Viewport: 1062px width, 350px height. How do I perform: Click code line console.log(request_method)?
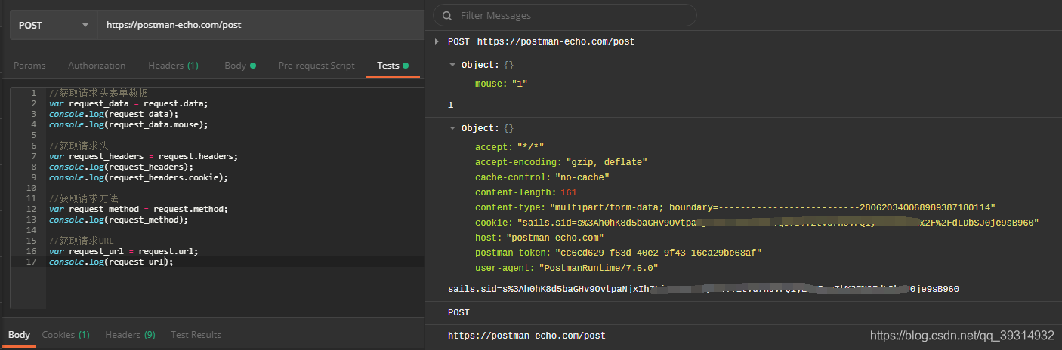click(119, 220)
